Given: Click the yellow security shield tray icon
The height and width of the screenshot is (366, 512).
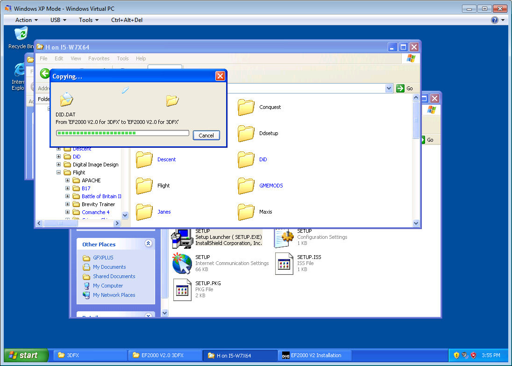Looking at the screenshot, I should 456,355.
